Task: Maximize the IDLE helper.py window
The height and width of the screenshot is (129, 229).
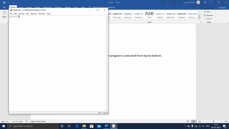Action: pyautogui.click(x=98, y=10)
